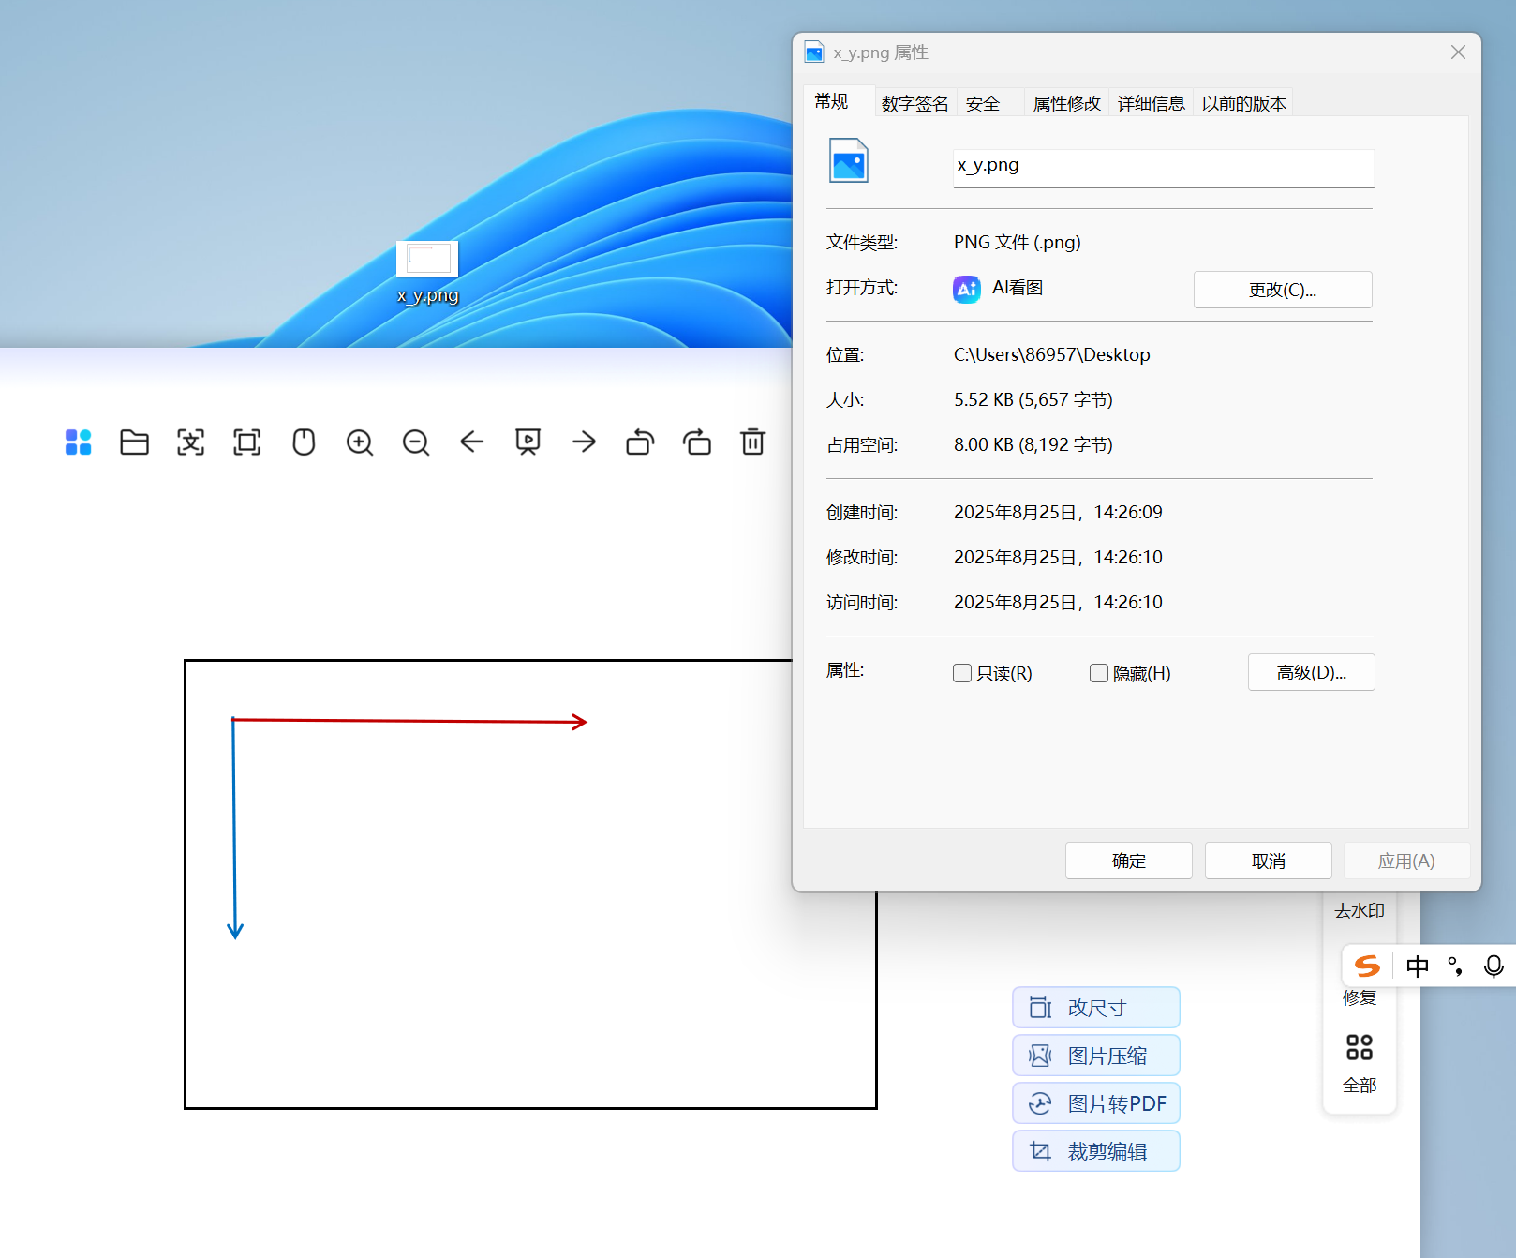Click PNG 文件 (.png) file type text

[x=1018, y=242]
